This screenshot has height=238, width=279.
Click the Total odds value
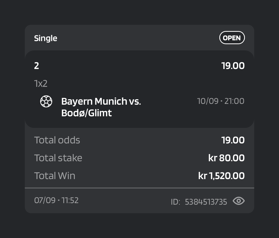coord(233,140)
